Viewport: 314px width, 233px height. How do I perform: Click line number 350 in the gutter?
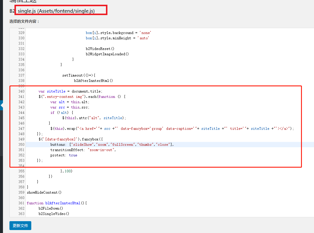click(x=21, y=145)
